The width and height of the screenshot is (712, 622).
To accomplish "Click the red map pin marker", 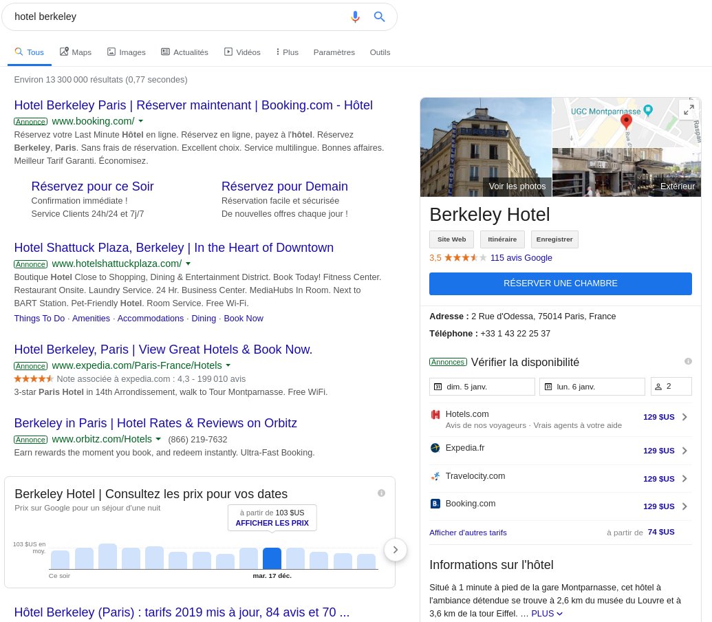I will 626,122.
